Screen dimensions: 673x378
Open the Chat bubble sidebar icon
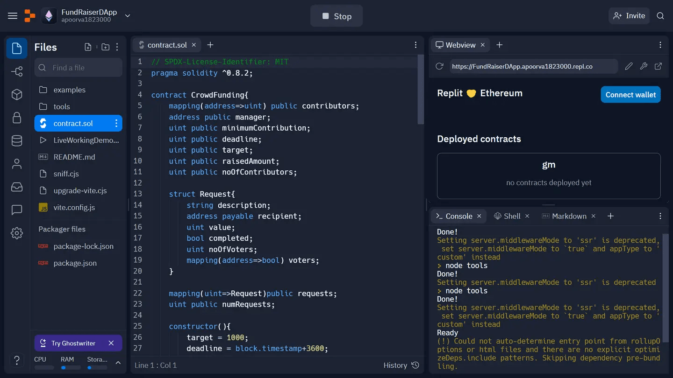pyautogui.click(x=17, y=210)
